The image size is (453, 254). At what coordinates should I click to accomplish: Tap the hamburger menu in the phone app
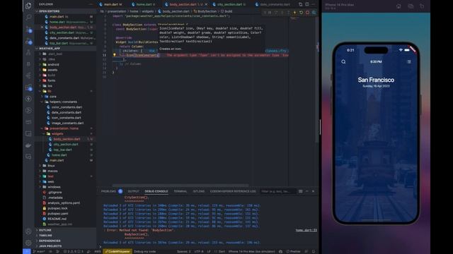tap(409, 61)
